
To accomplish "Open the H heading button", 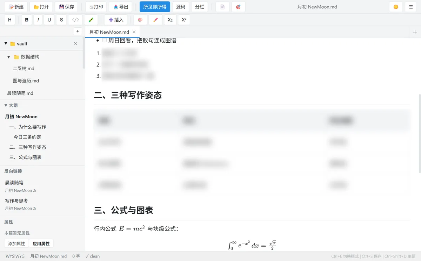I will tap(10, 20).
